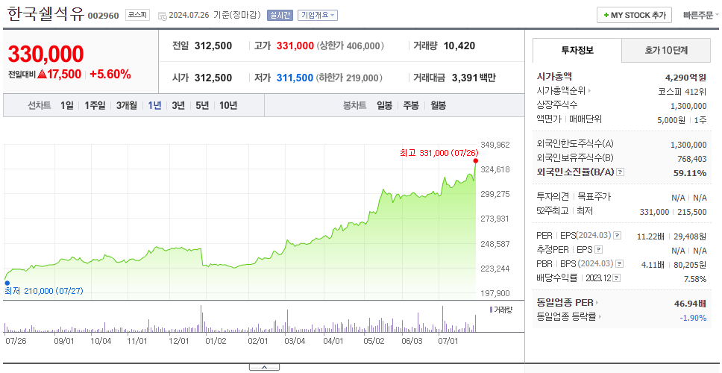Click help icon next to PBR BPS(2024.03)
The height and width of the screenshot is (373, 722).
click(x=620, y=264)
